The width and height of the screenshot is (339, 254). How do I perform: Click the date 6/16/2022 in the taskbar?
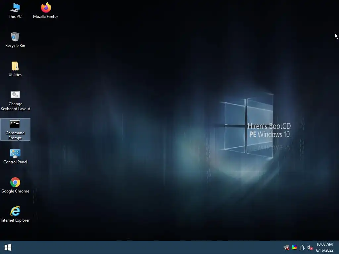tap(324, 250)
